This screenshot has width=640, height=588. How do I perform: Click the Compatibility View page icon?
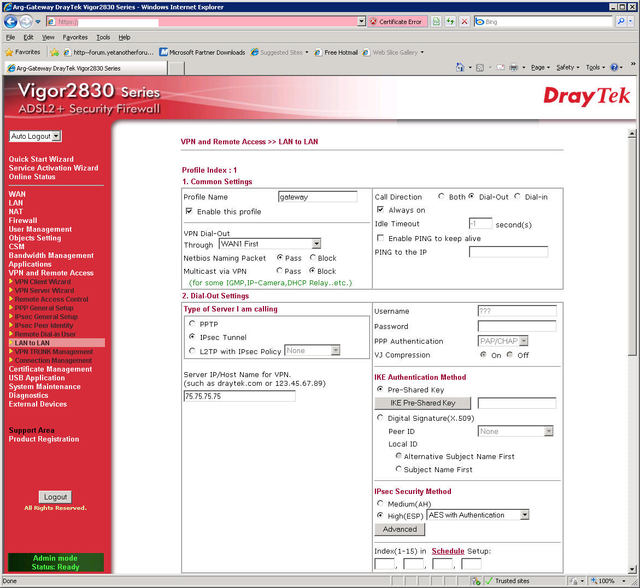pos(436,22)
